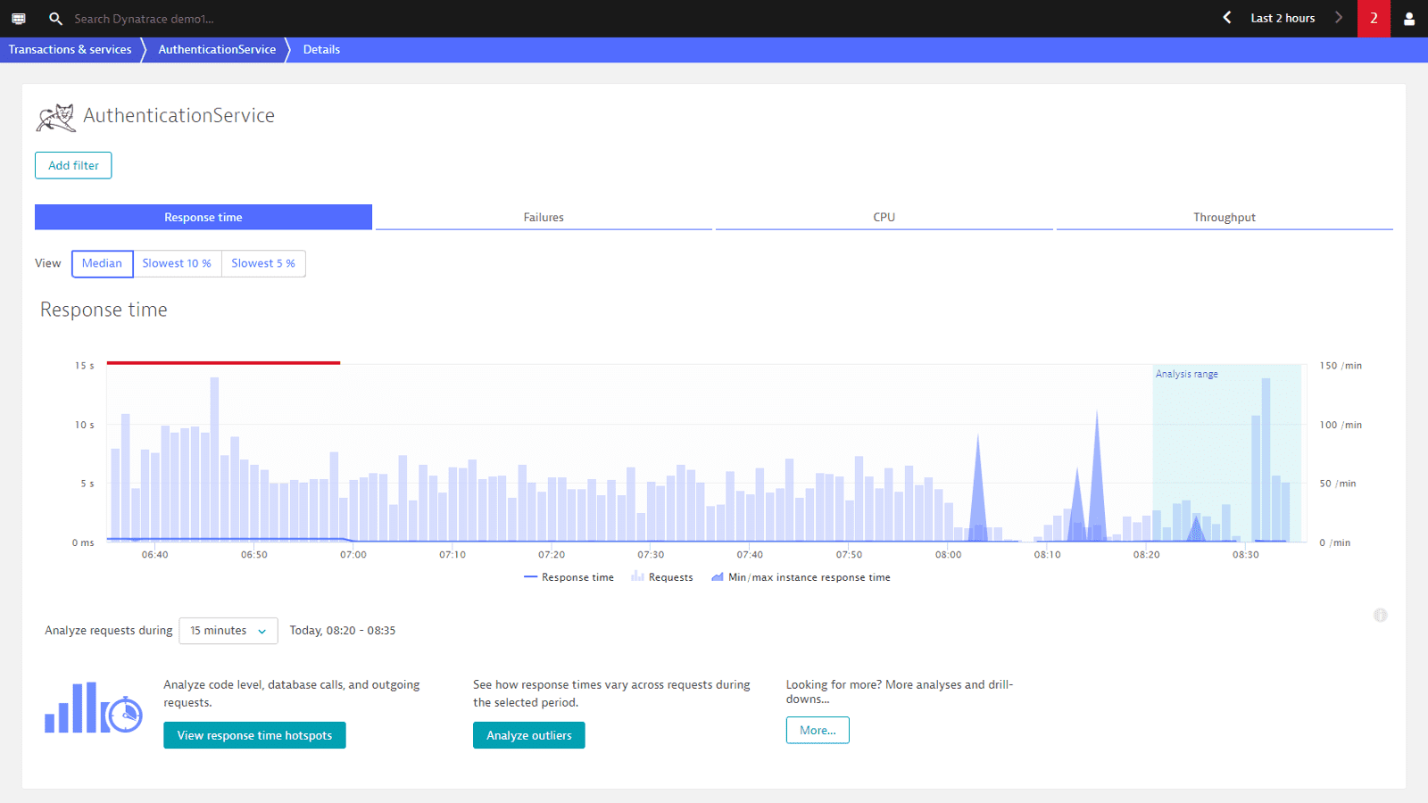Screen dimensions: 1428x803
Task: Navigate to Transactions & services breadcrumb
Action: (x=70, y=50)
